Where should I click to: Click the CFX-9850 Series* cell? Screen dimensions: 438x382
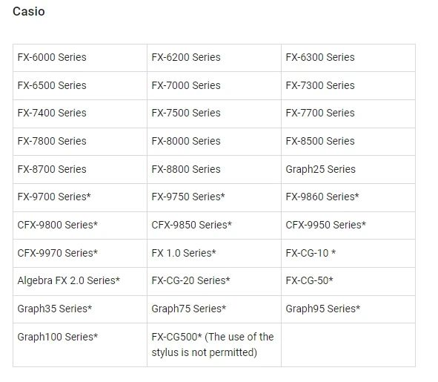click(x=214, y=225)
